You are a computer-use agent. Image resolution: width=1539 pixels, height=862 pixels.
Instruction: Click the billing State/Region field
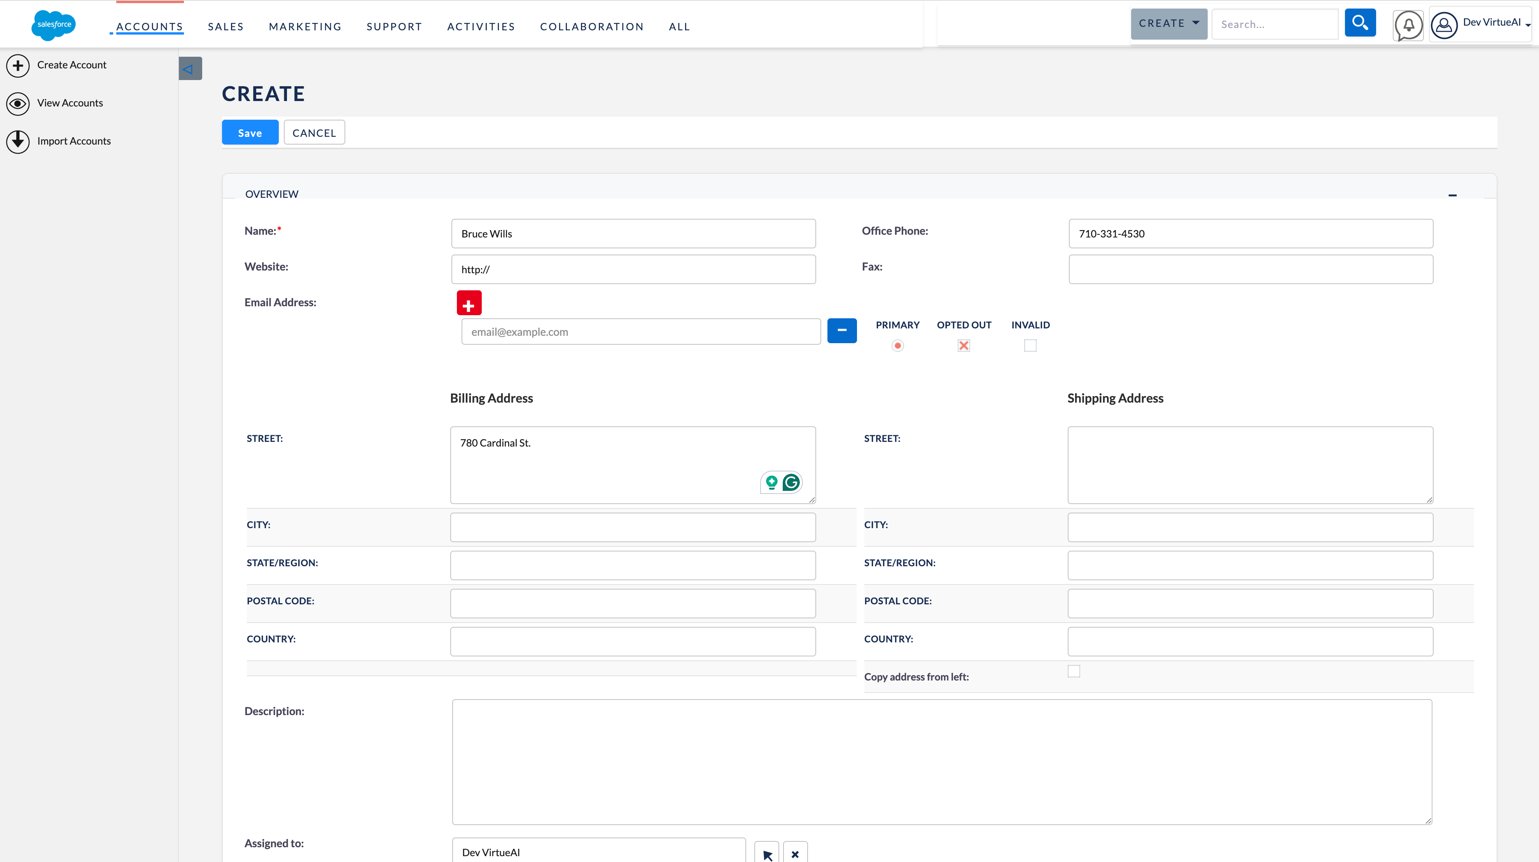click(633, 565)
